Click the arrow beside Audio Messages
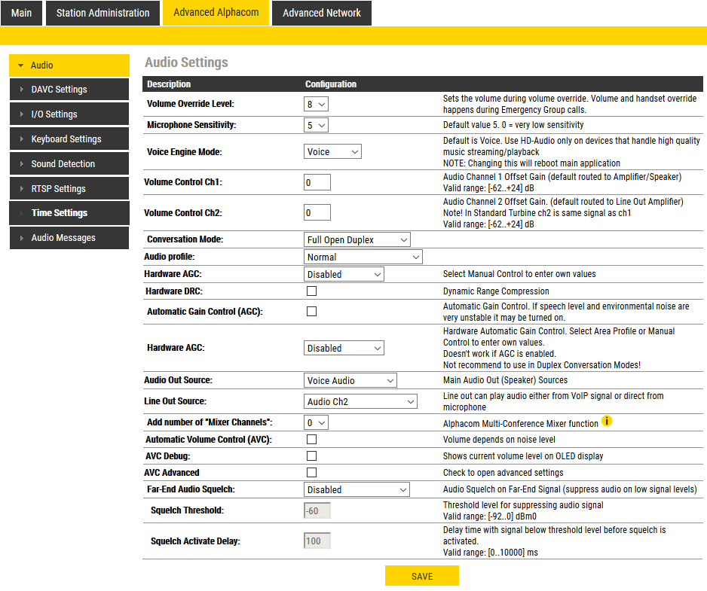707x591 pixels. [21, 238]
